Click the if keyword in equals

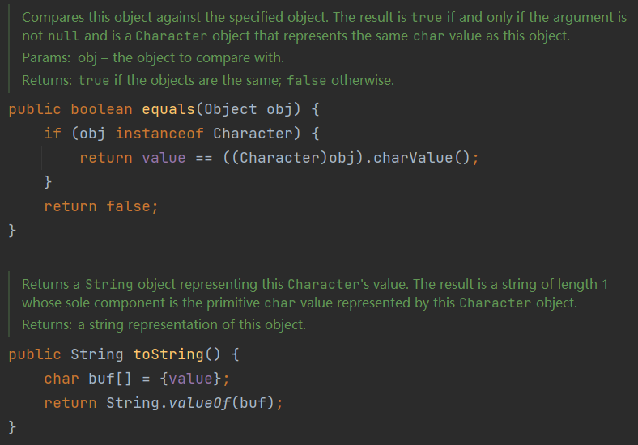click(x=53, y=133)
